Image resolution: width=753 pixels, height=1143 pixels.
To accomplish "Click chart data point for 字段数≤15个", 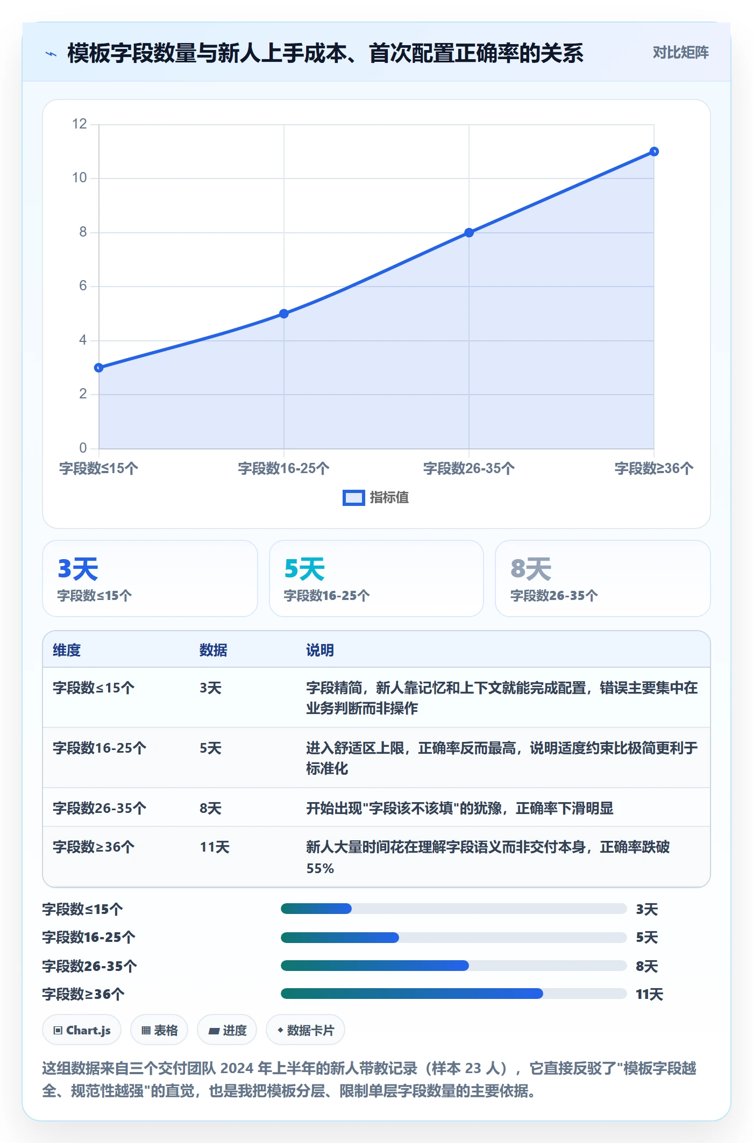I will 99,368.
